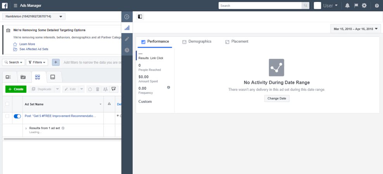
Task: Click the green Create button
Action: tap(16, 89)
